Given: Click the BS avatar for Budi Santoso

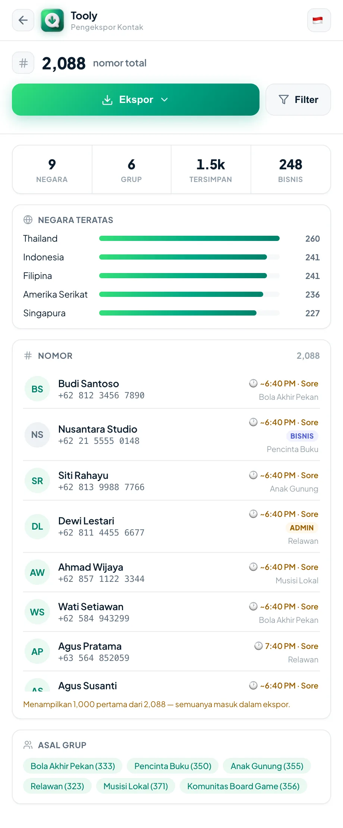Looking at the screenshot, I should click(37, 389).
